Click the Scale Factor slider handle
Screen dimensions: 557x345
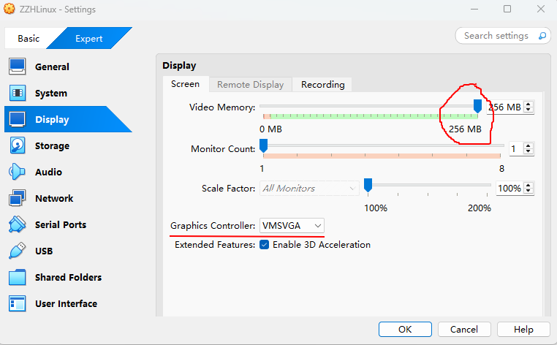pos(368,185)
